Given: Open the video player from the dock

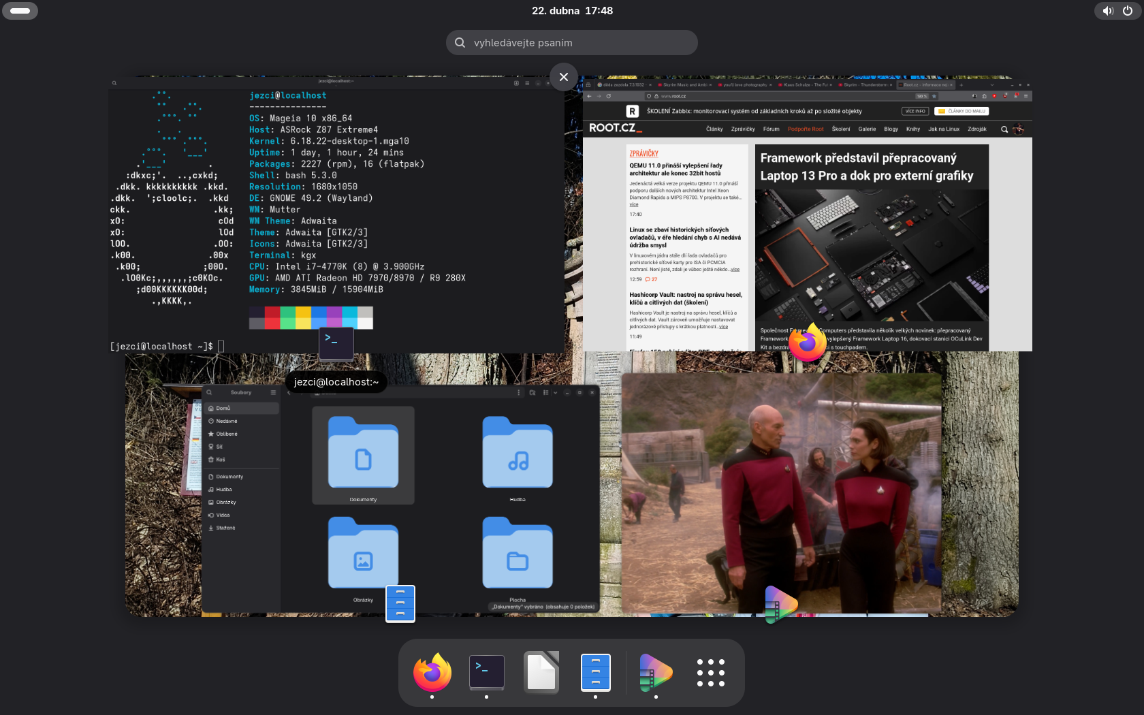Looking at the screenshot, I should click(x=656, y=672).
